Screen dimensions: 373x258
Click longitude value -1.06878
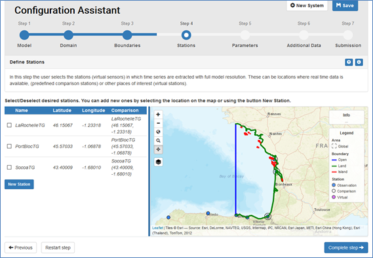pyautogui.click(x=91, y=146)
